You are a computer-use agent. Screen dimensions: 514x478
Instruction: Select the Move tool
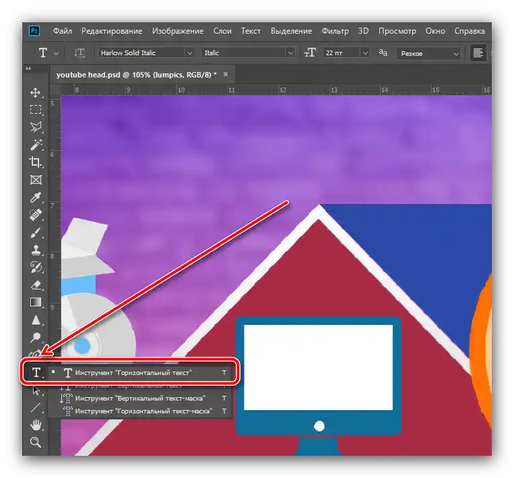(36, 93)
